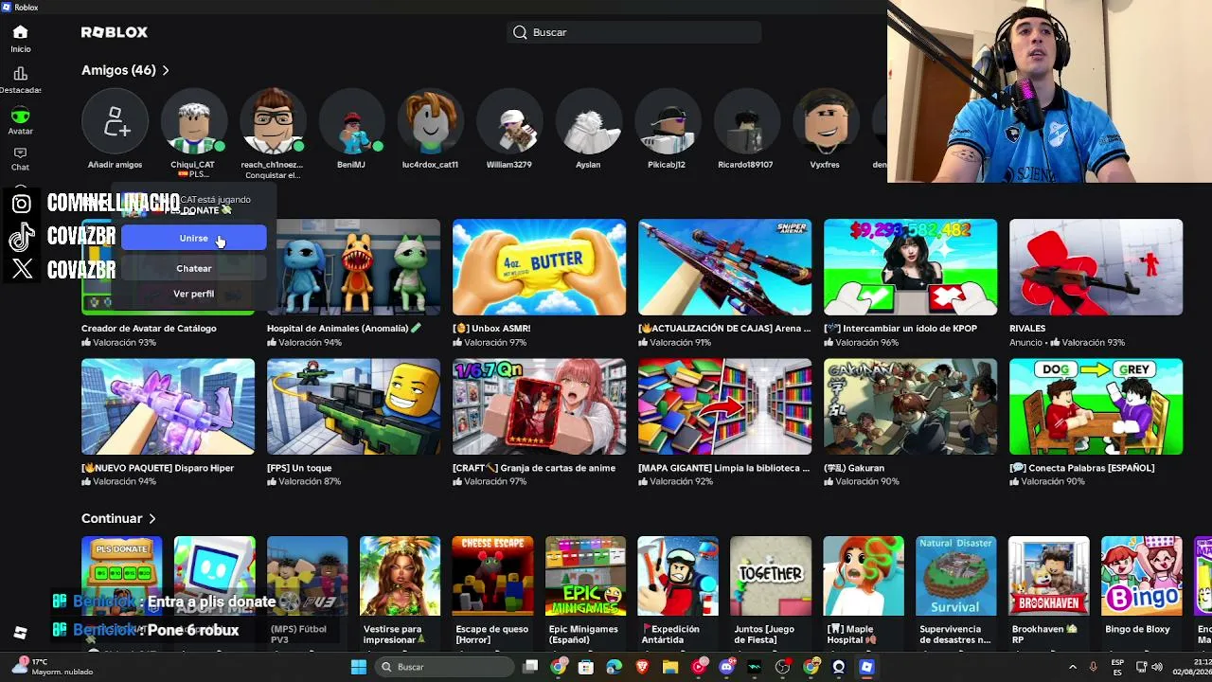Click the Creador de Avatar de Catálogo title
Viewport: 1212px width, 682px height.
(149, 329)
